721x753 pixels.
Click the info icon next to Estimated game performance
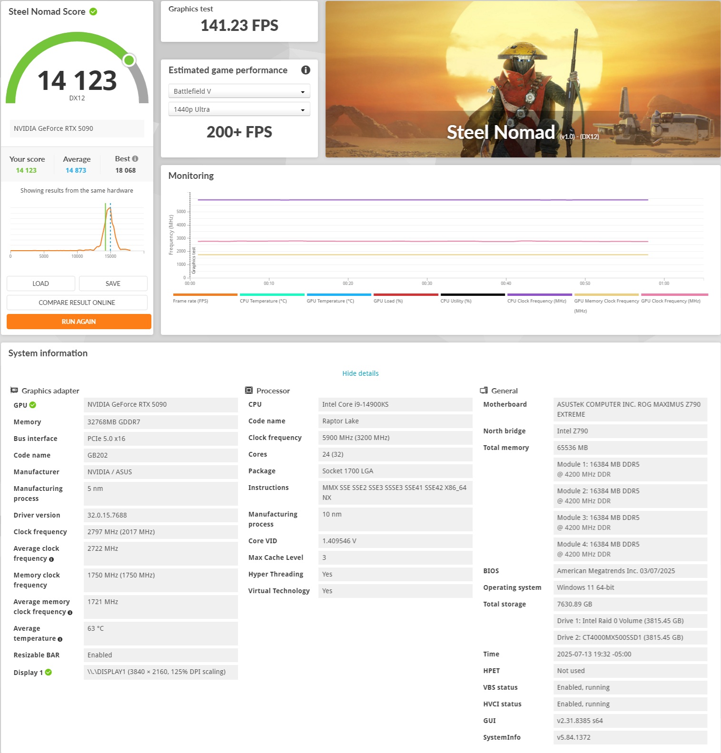[x=306, y=70]
